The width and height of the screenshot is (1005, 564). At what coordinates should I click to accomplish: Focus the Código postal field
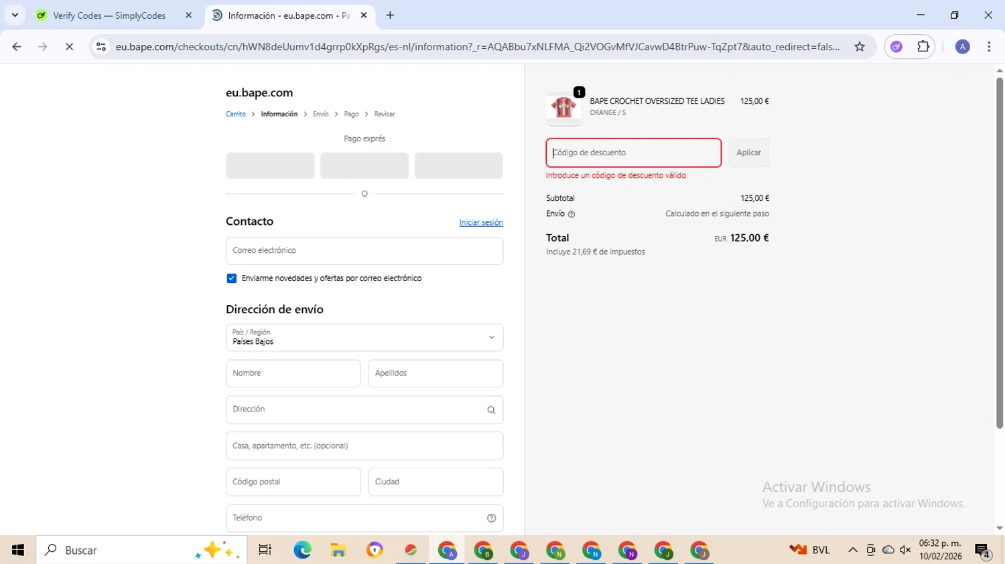(x=293, y=482)
